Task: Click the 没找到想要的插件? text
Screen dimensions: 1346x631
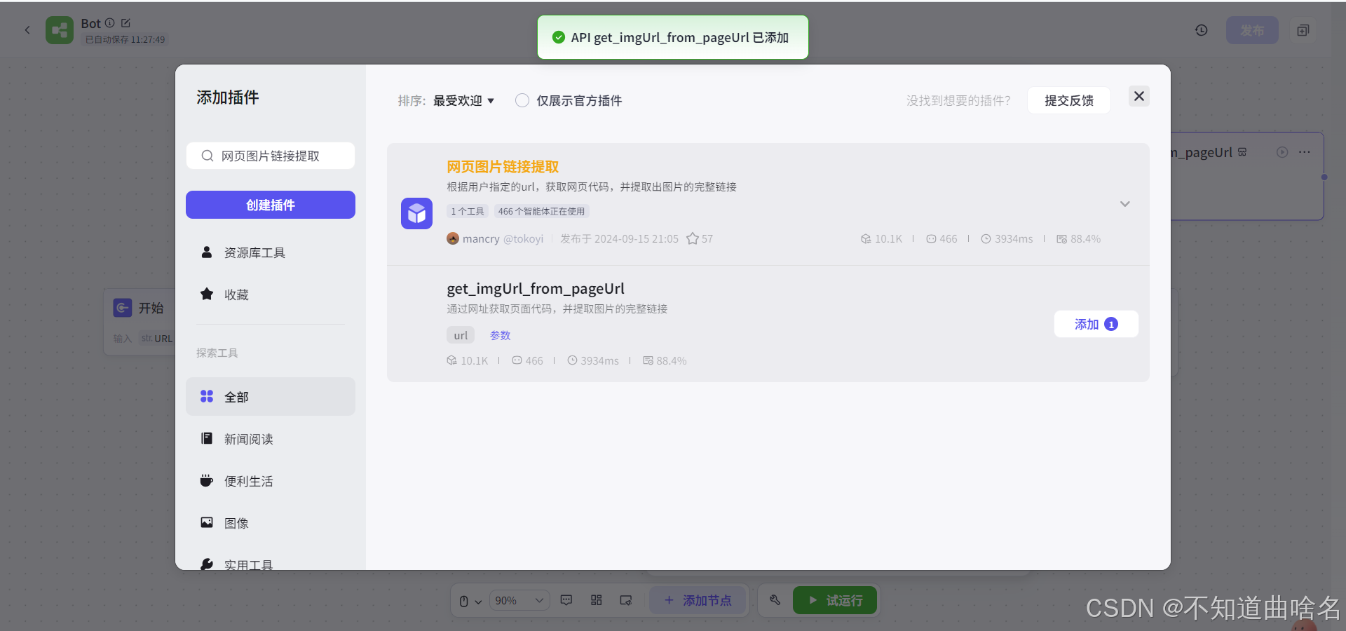Action: pyautogui.click(x=958, y=101)
